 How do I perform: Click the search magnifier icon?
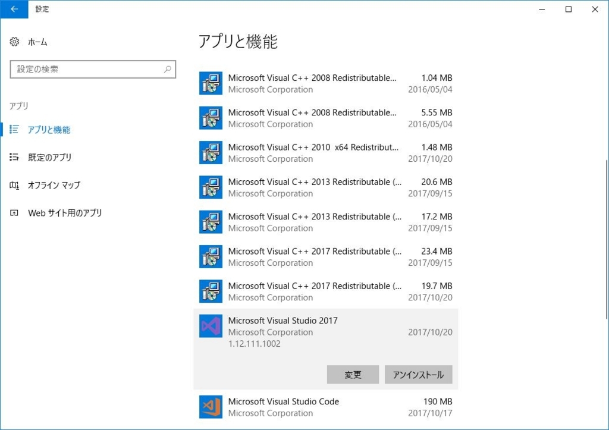[x=167, y=69]
